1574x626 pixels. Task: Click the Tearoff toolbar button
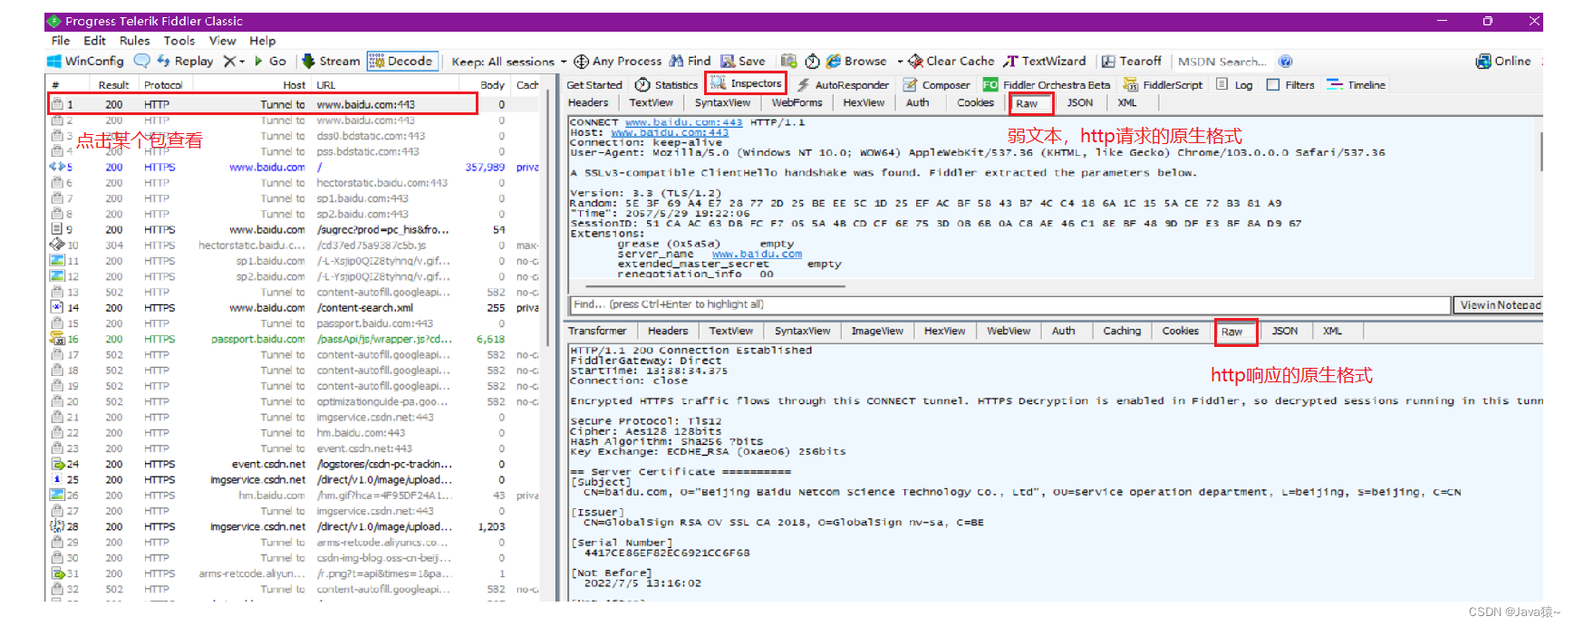(x=1131, y=61)
